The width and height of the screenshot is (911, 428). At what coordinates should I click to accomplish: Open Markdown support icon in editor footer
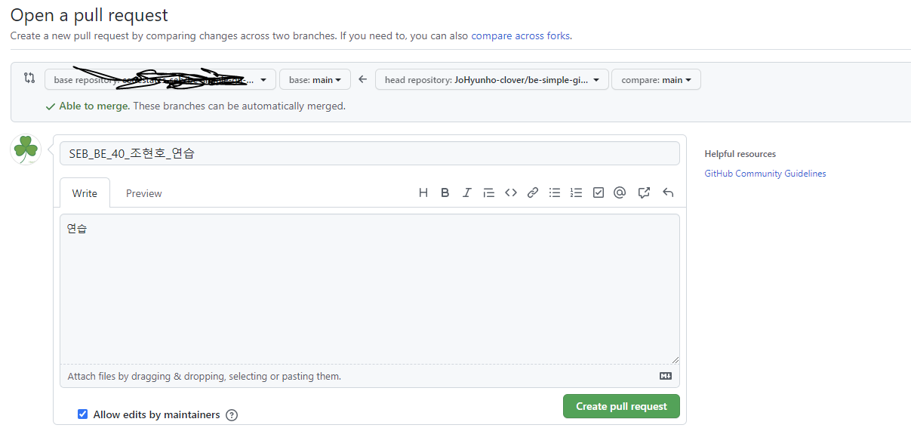tap(666, 376)
